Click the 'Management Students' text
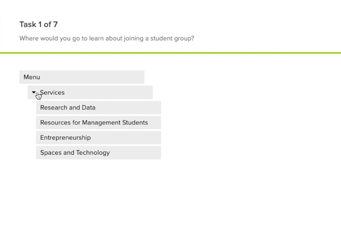The image size is (341, 240). [115, 122]
